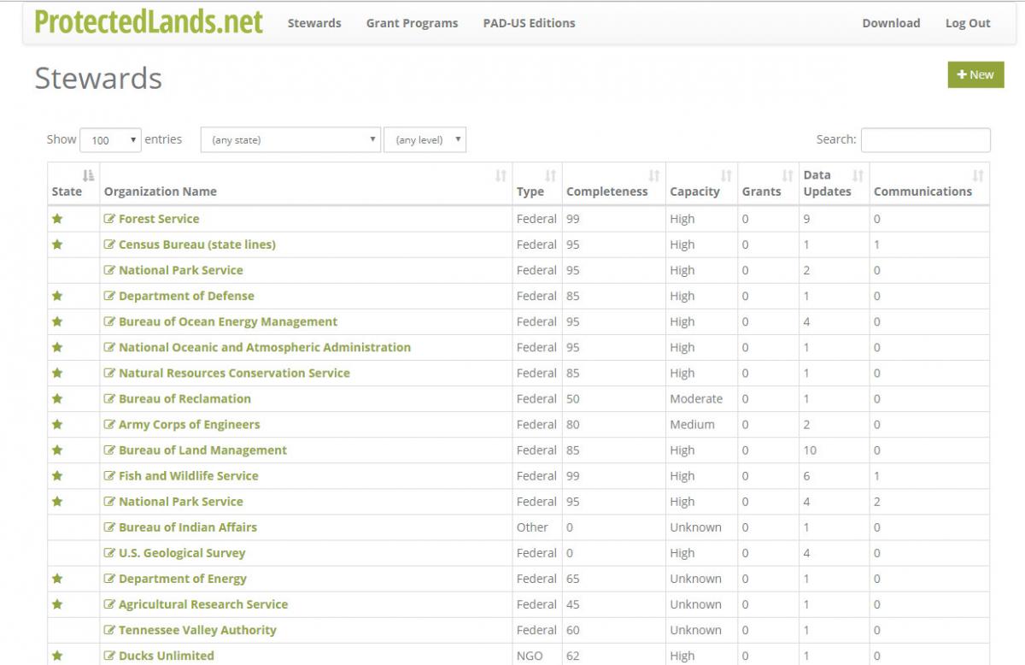Sort table by Organization Name column
This screenshot has width=1025, height=665.
501,175
